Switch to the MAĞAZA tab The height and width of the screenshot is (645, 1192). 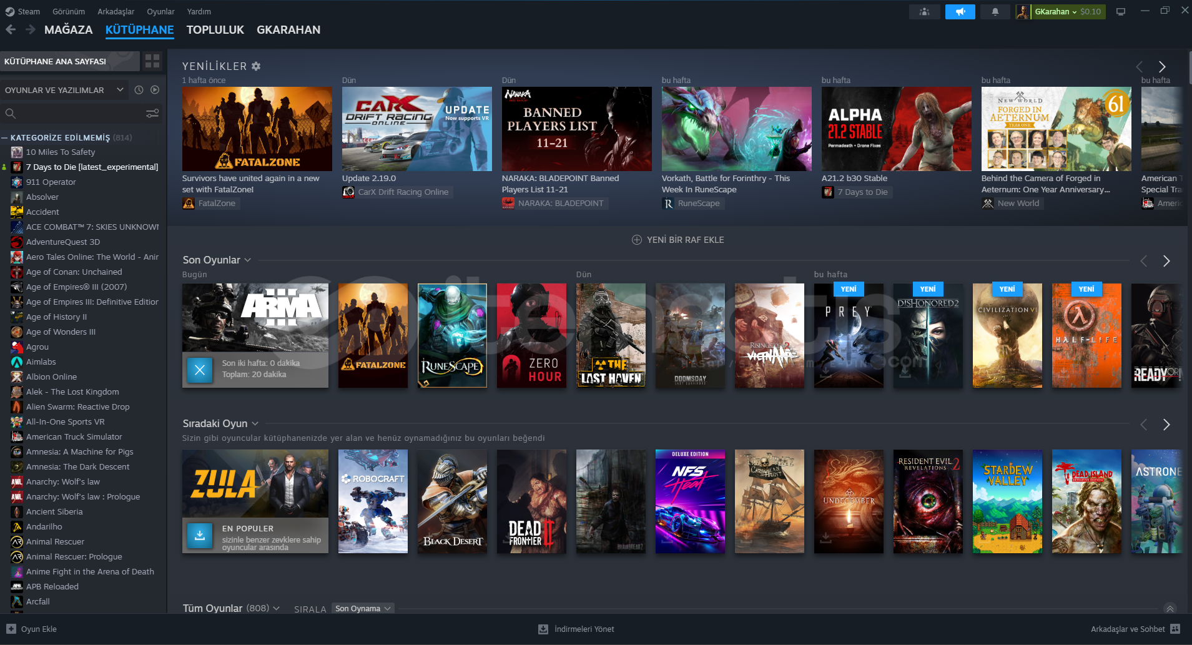69,29
